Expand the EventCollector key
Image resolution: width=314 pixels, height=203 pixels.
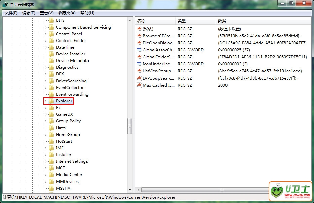46,88
